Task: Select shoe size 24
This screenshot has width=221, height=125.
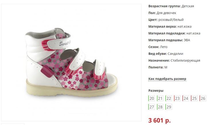Action: (186, 98)
